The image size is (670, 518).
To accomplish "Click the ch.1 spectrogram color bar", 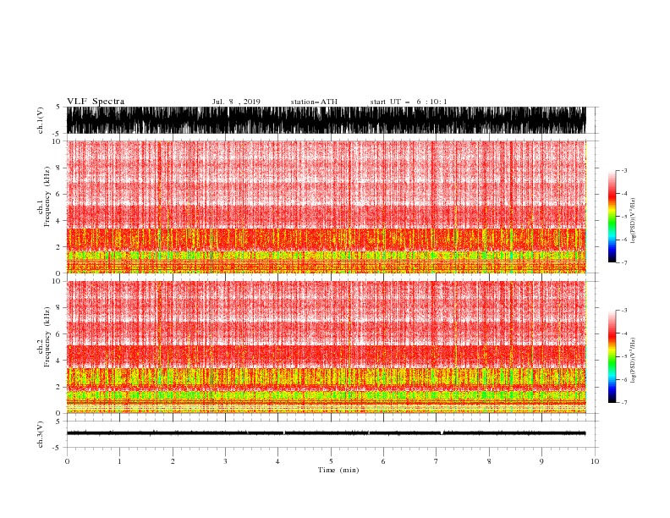I will pos(612,217).
